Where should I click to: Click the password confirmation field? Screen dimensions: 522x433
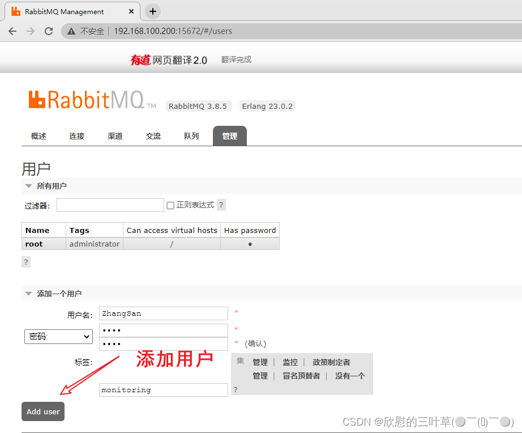coord(164,344)
